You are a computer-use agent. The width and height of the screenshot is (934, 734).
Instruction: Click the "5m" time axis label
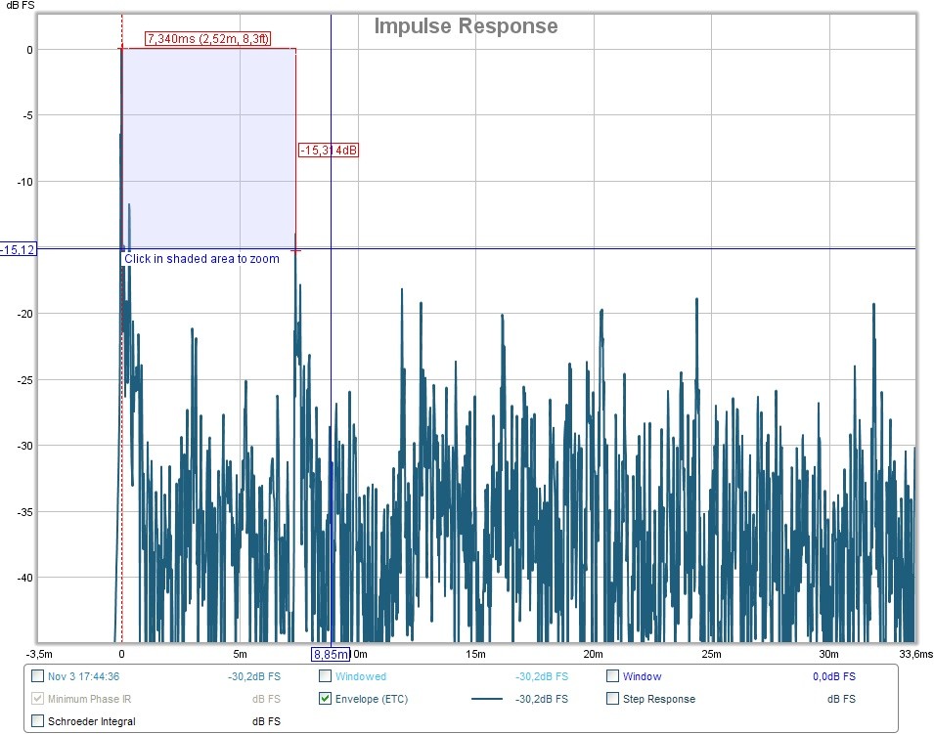click(x=240, y=654)
